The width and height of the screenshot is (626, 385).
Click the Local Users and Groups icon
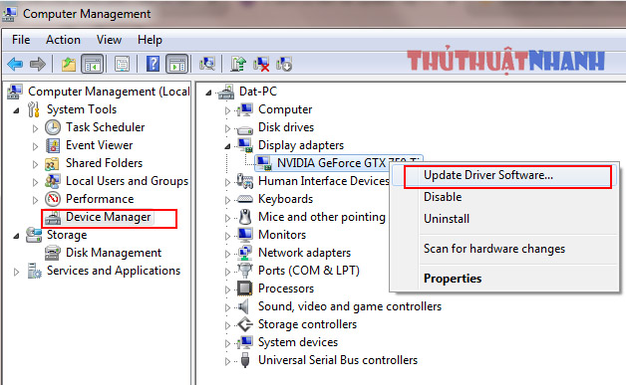[x=53, y=181]
